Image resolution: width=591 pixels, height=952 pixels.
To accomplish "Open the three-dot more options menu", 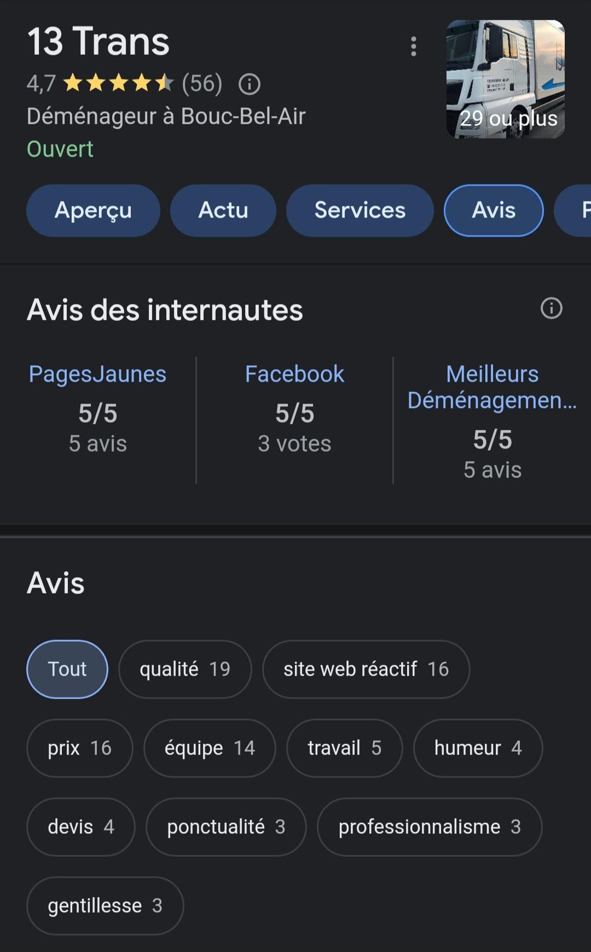I will coord(414,47).
